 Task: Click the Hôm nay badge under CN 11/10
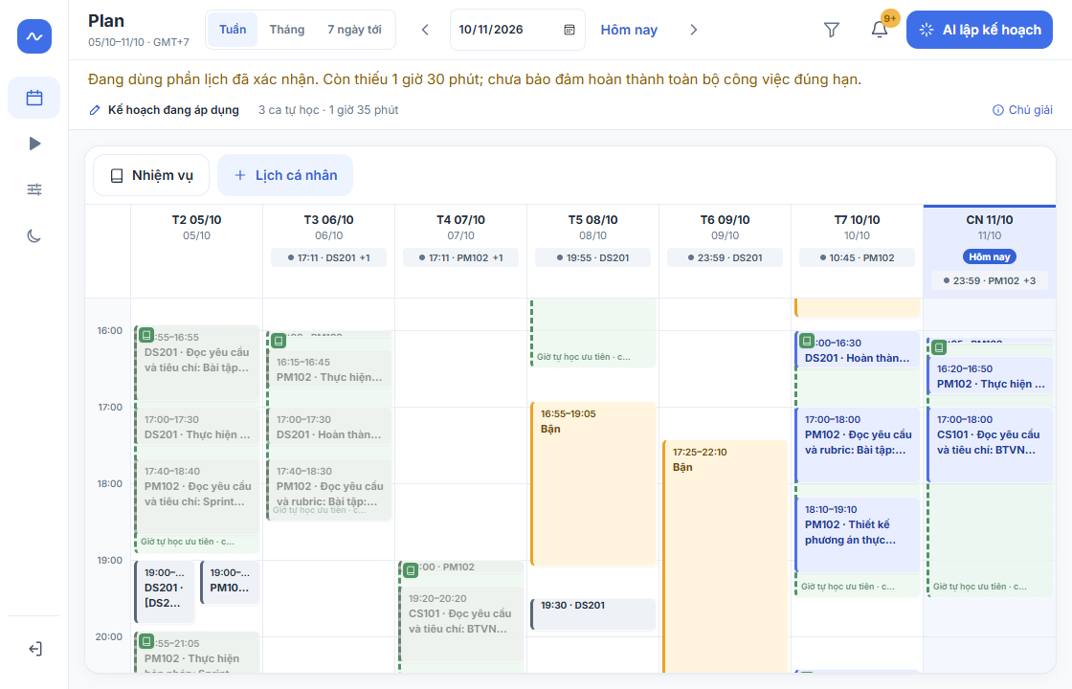click(990, 257)
